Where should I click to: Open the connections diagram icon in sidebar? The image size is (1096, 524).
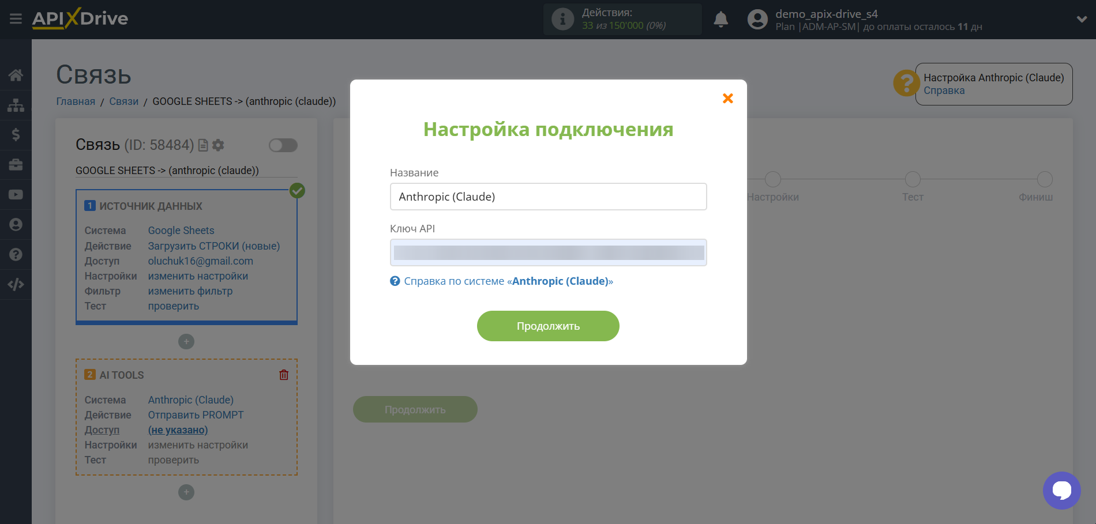tap(16, 105)
